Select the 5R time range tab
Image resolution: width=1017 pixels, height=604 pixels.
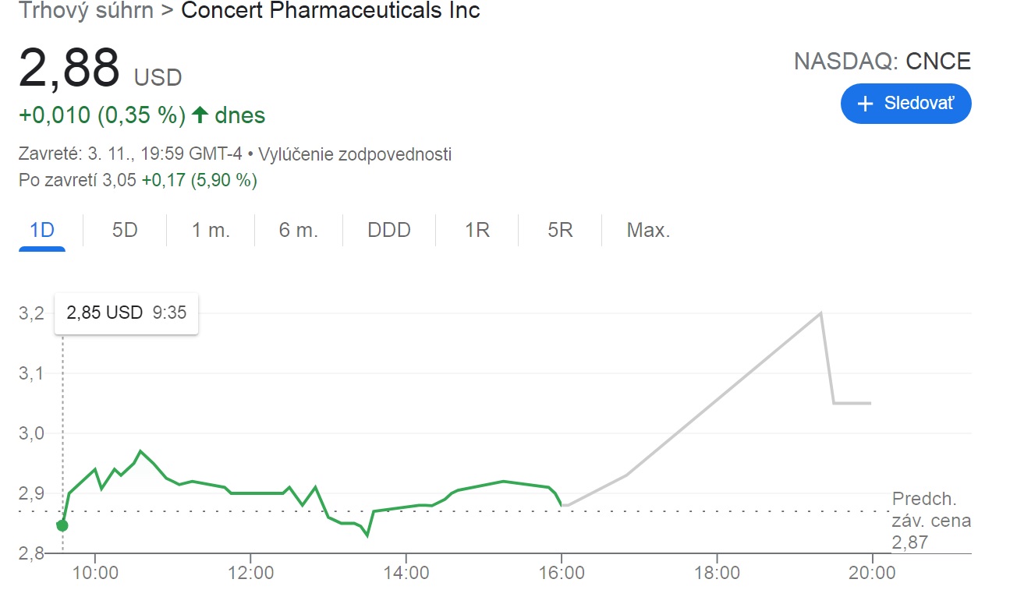pyautogui.click(x=560, y=231)
